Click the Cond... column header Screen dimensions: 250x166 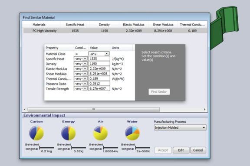(x=81, y=48)
